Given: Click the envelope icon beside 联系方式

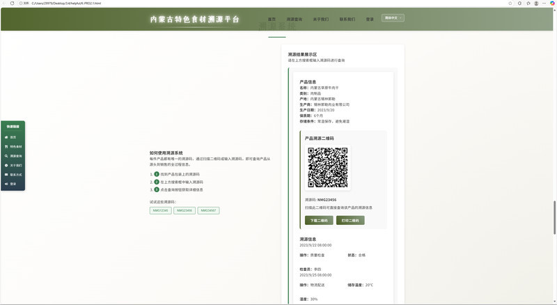Looking at the screenshot, I should point(6,175).
